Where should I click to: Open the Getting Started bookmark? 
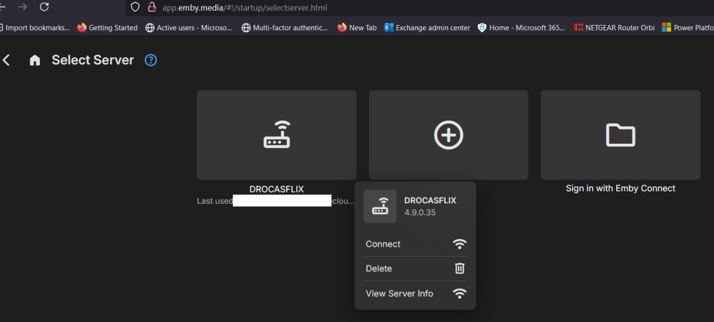click(107, 27)
